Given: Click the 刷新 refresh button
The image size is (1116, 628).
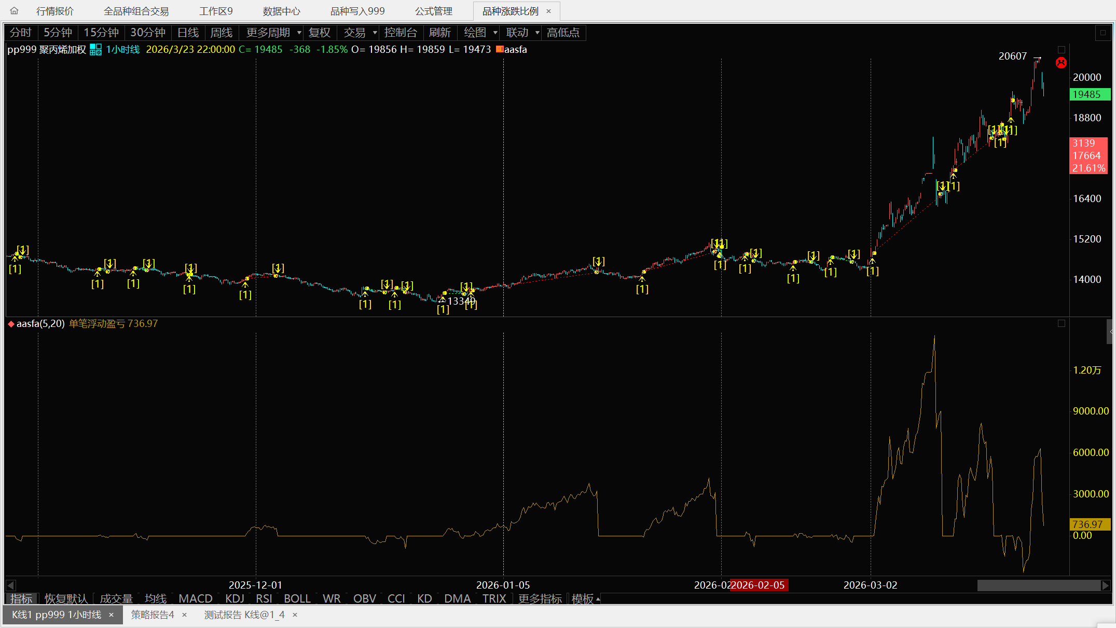Looking at the screenshot, I should tap(439, 33).
